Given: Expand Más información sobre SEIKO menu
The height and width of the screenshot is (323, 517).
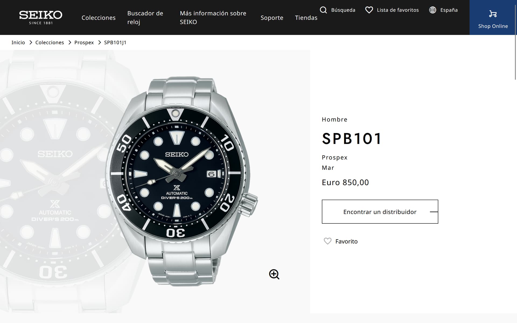Looking at the screenshot, I should (213, 17).
